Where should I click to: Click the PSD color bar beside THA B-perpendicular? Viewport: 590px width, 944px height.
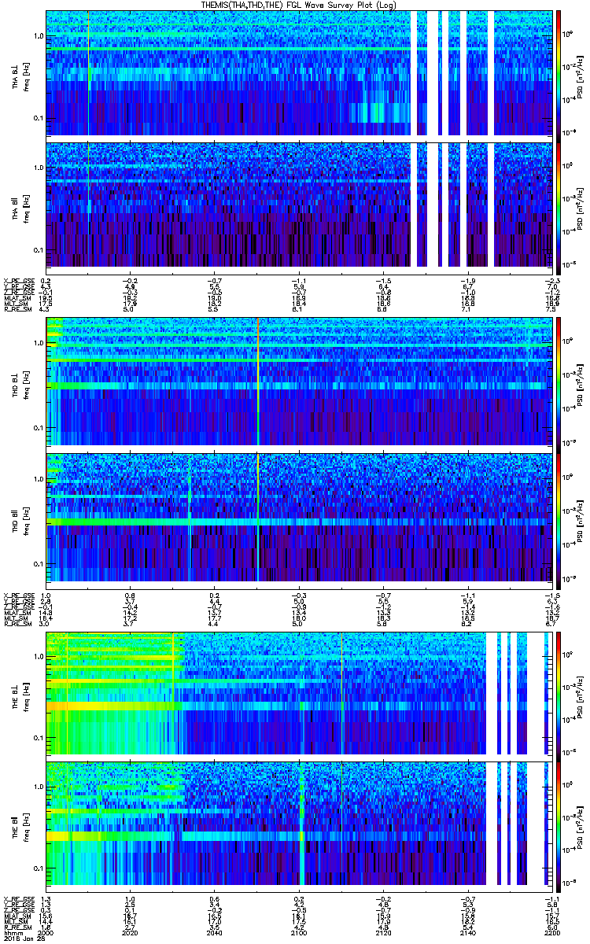click(559, 72)
